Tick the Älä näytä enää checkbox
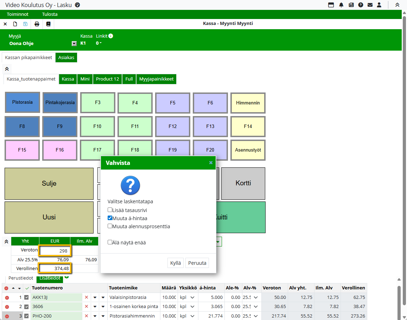The height and width of the screenshot is (320, 407). coord(110,242)
